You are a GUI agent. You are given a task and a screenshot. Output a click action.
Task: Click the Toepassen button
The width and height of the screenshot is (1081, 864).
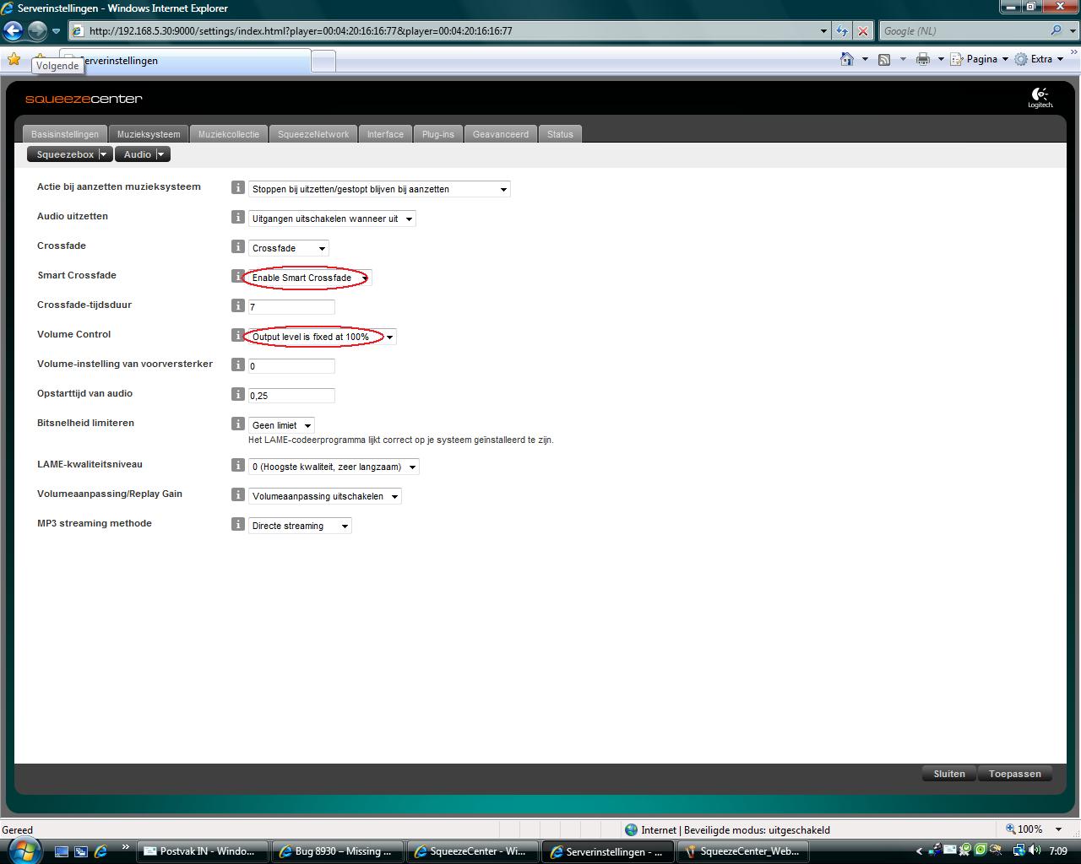pyautogui.click(x=1014, y=774)
